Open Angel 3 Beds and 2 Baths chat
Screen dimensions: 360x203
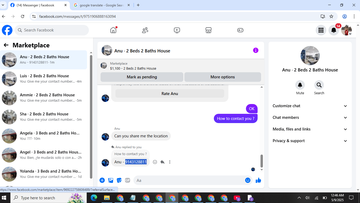44,155
